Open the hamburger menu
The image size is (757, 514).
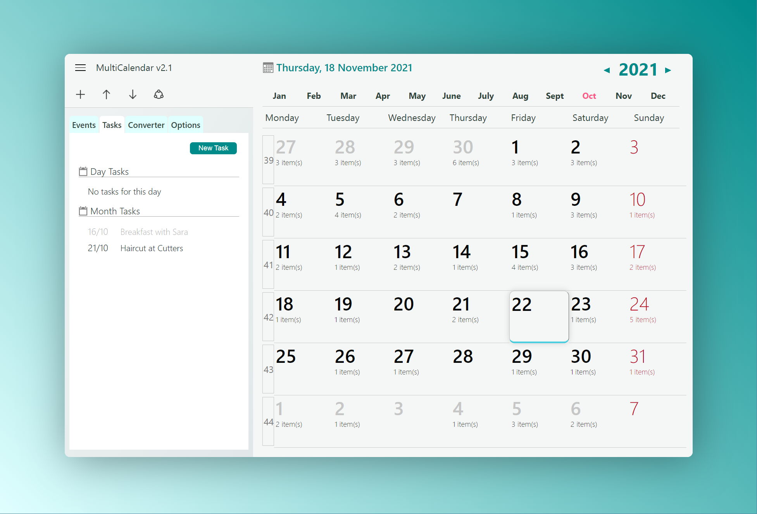[x=80, y=68]
